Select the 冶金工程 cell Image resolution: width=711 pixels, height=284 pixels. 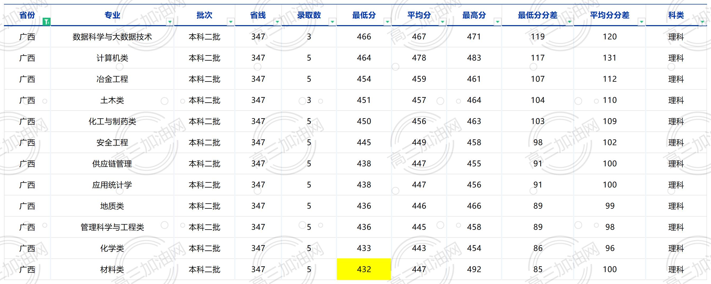pyautogui.click(x=112, y=79)
